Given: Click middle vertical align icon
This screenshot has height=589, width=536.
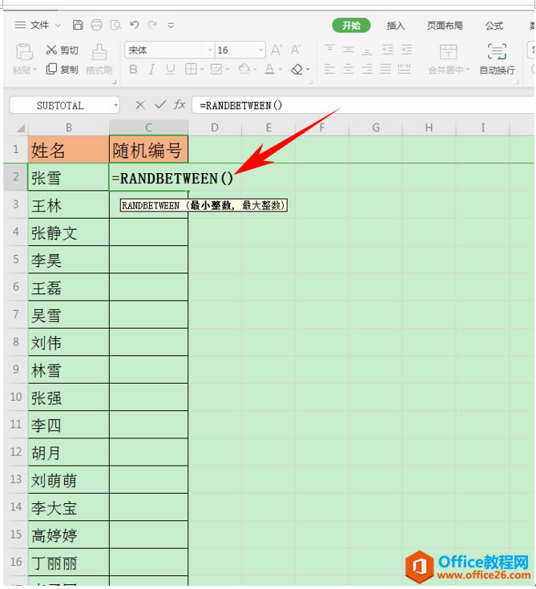Looking at the screenshot, I should tap(349, 49).
